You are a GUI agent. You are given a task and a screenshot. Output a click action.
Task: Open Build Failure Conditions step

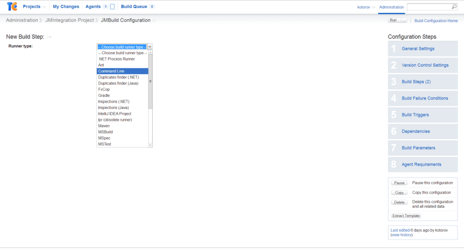[422, 98]
